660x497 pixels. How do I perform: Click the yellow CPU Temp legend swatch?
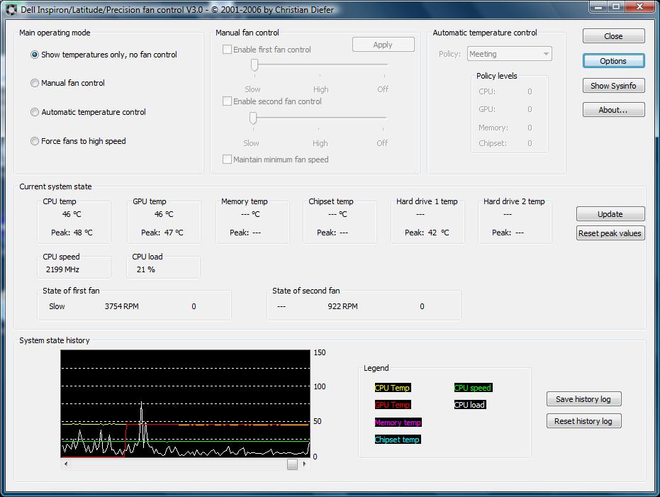coord(392,388)
